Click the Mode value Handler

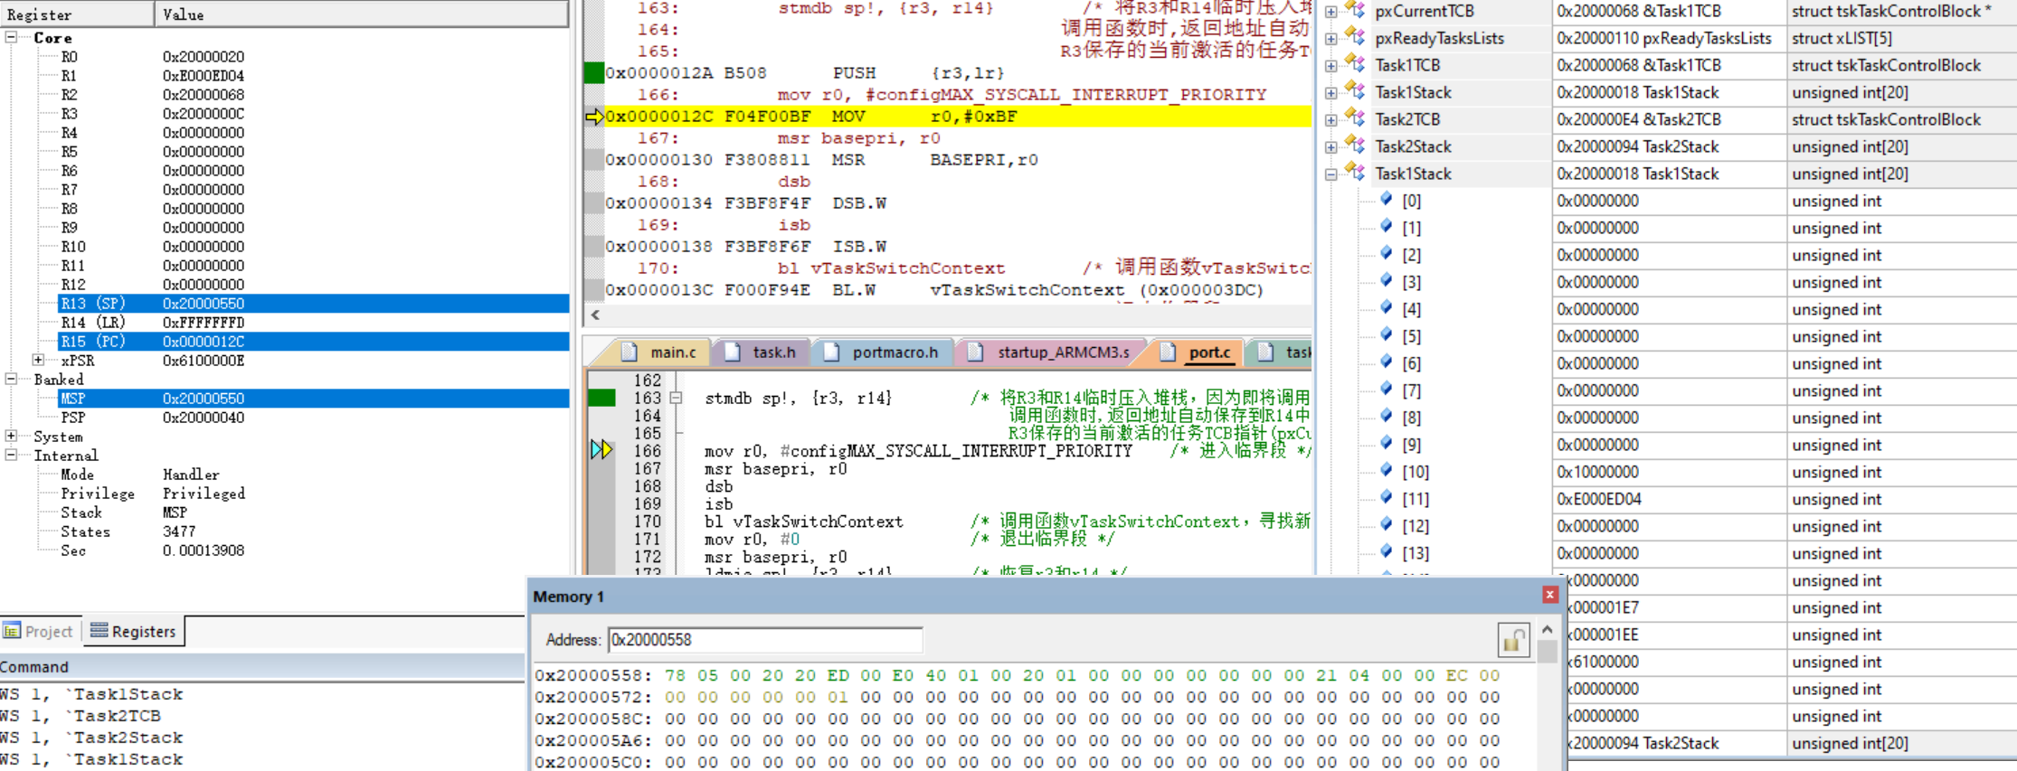(x=191, y=475)
